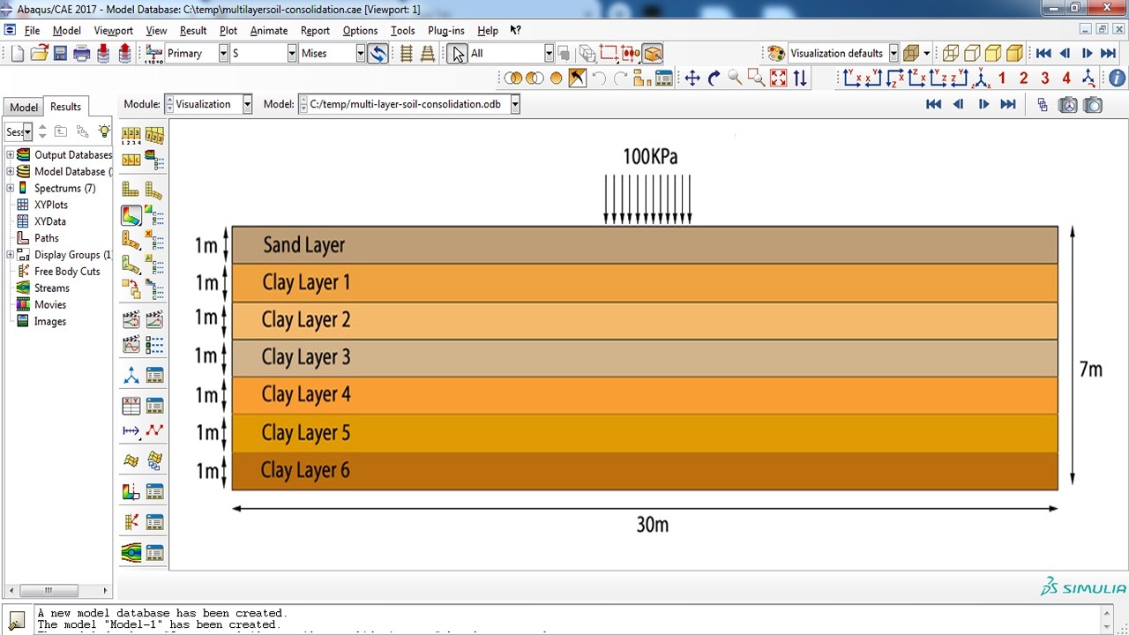Click the Cycle Views arrows icon

[800, 78]
